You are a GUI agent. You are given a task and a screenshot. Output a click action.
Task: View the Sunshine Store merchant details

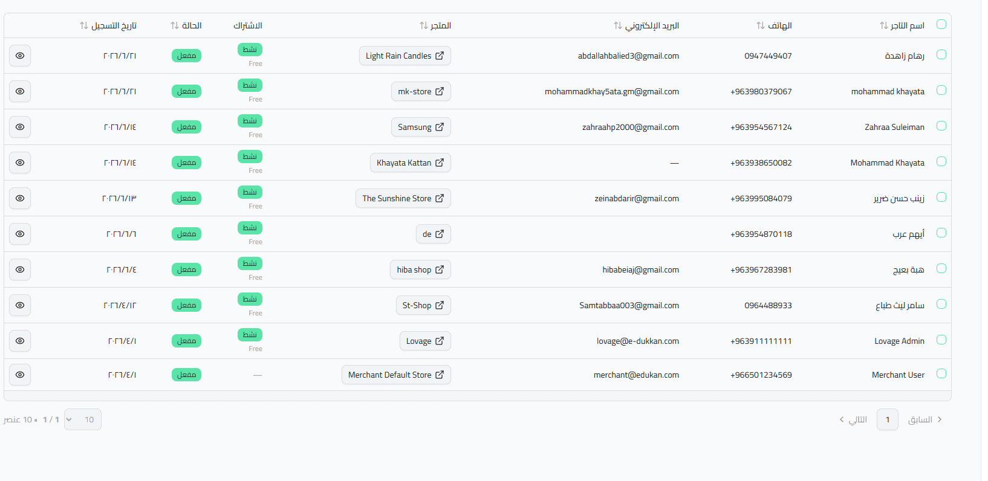pyautogui.click(x=20, y=198)
